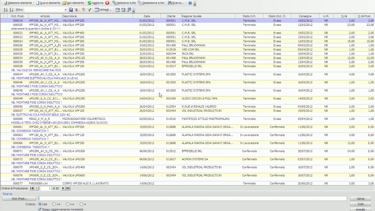
Task: Focus the Ricerca search text field
Action: [193, 199]
